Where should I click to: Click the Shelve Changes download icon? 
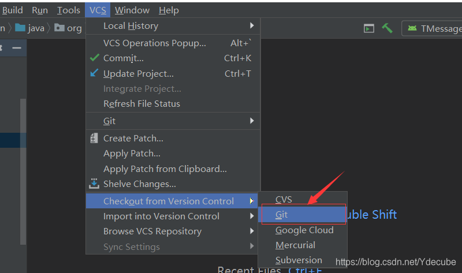[94, 184]
